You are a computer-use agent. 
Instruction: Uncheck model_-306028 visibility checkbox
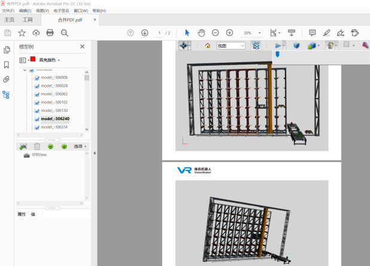[37, 86]
